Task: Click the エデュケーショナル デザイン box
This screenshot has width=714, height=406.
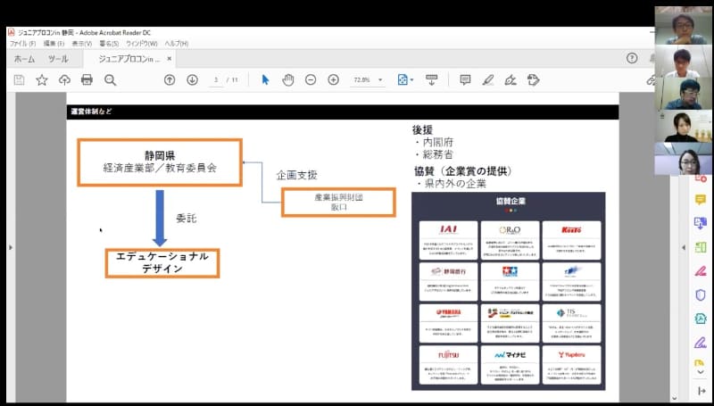Action: click(162, 263)
